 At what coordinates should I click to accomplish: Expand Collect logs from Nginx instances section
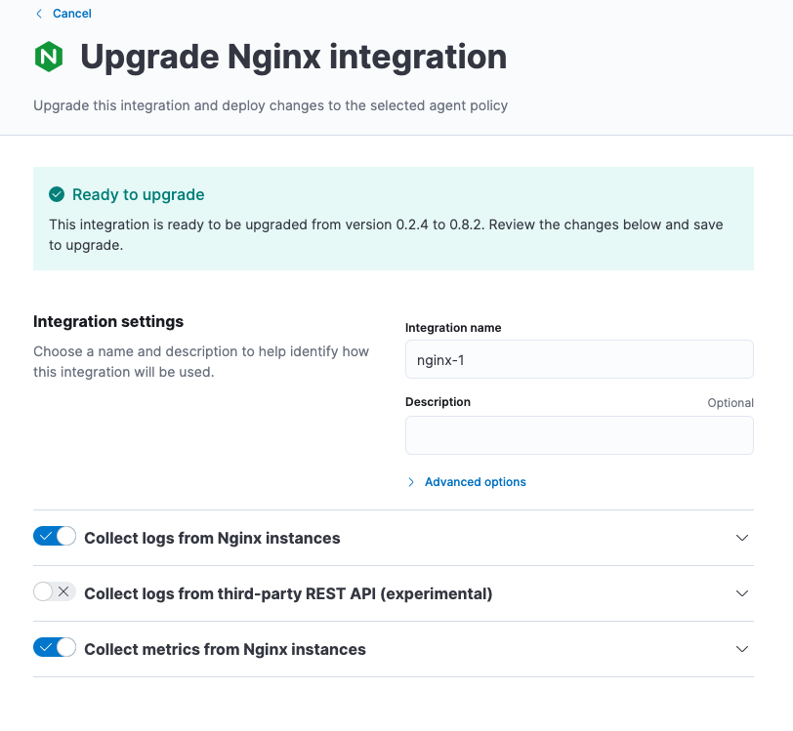[742, 538]
